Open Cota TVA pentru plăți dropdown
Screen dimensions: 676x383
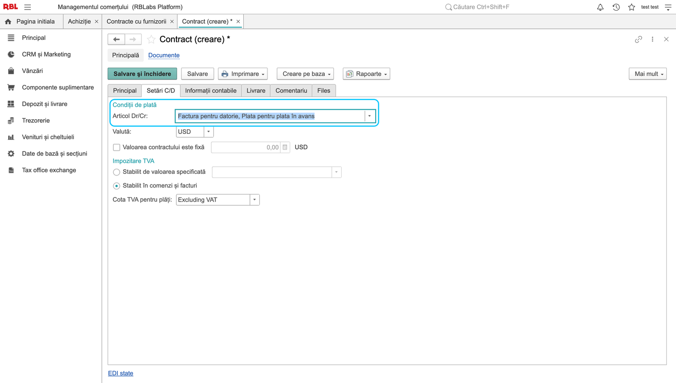click(254, 200)
